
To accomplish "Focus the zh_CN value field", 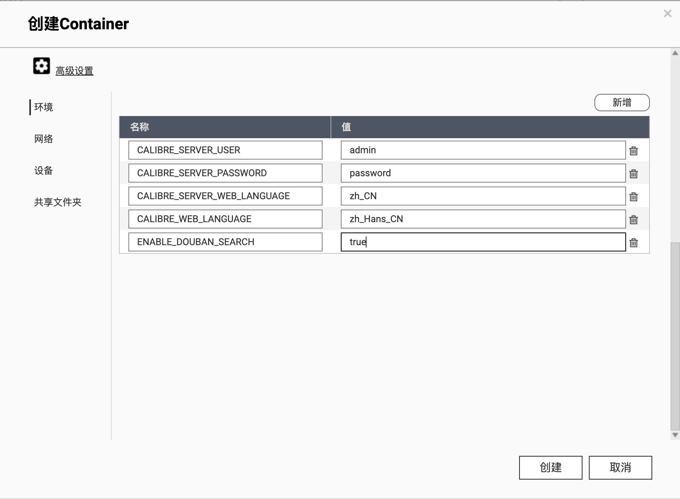I will (483, 196).
